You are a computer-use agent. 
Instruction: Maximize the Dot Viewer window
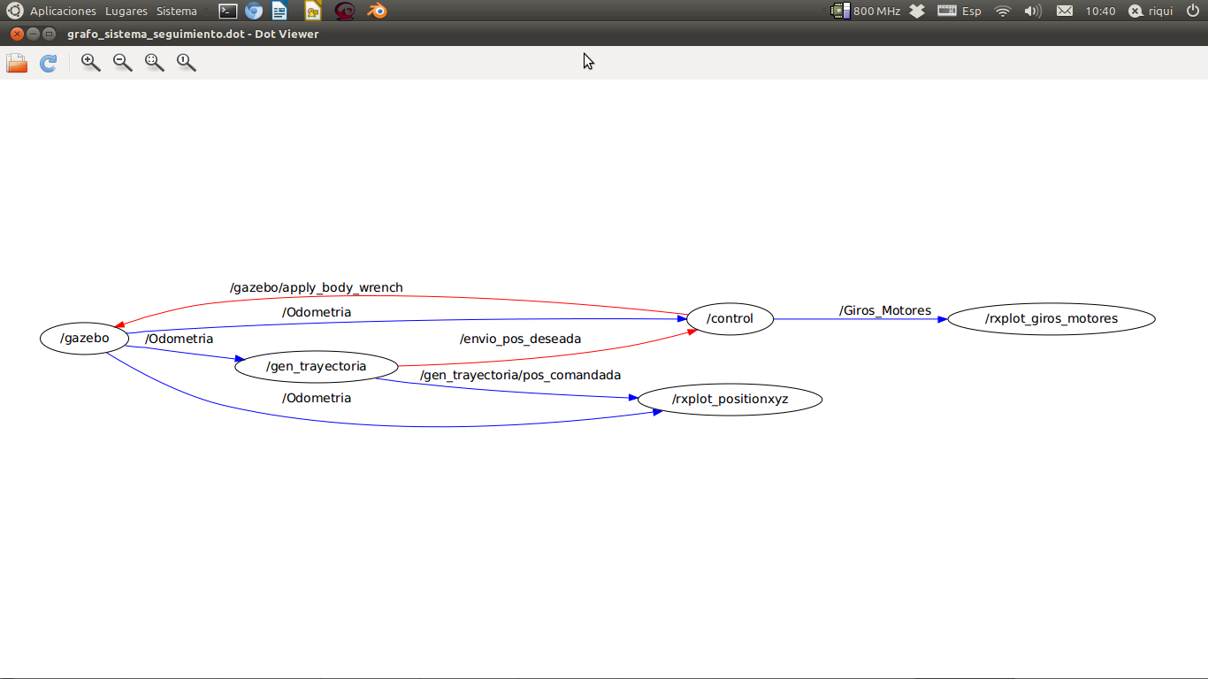[x=49, y=34]
